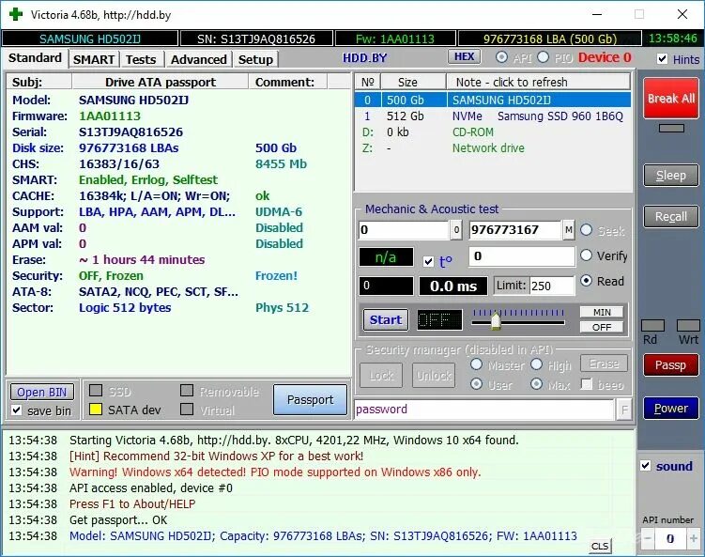Click the acoustic level slider handle

click(x=496, y=321)
